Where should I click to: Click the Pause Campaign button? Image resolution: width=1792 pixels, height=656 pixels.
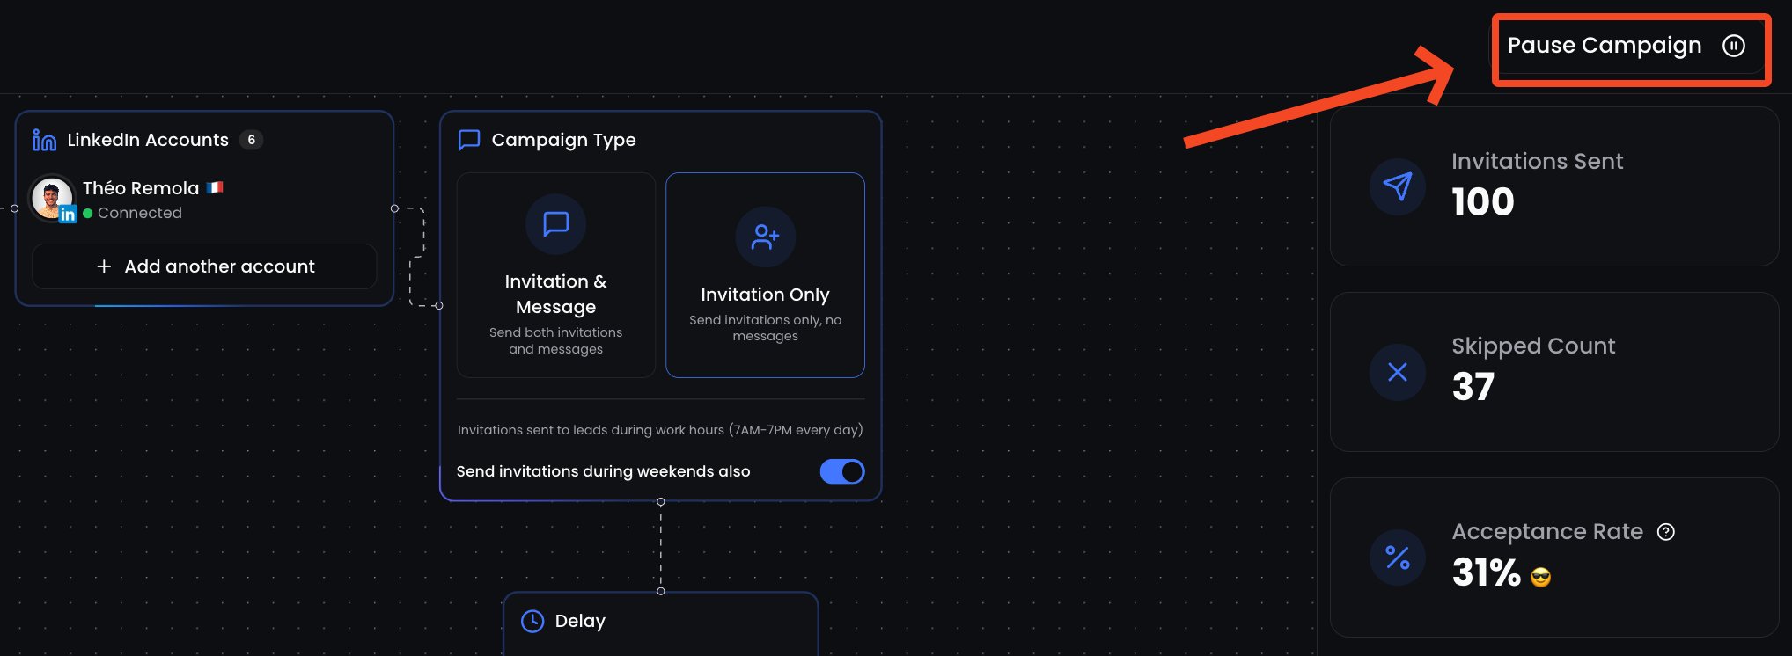(x=1627, y=46)
